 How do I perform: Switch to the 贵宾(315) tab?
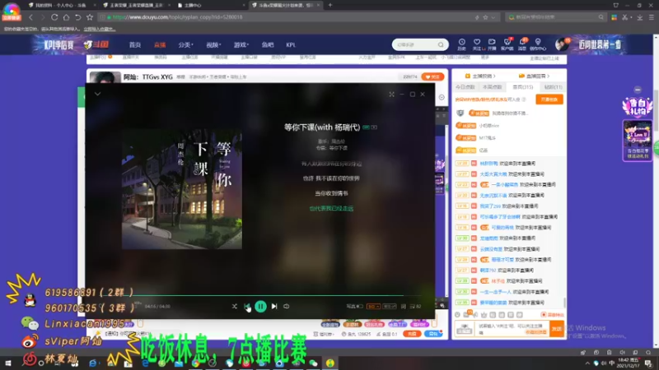point(522,87)
